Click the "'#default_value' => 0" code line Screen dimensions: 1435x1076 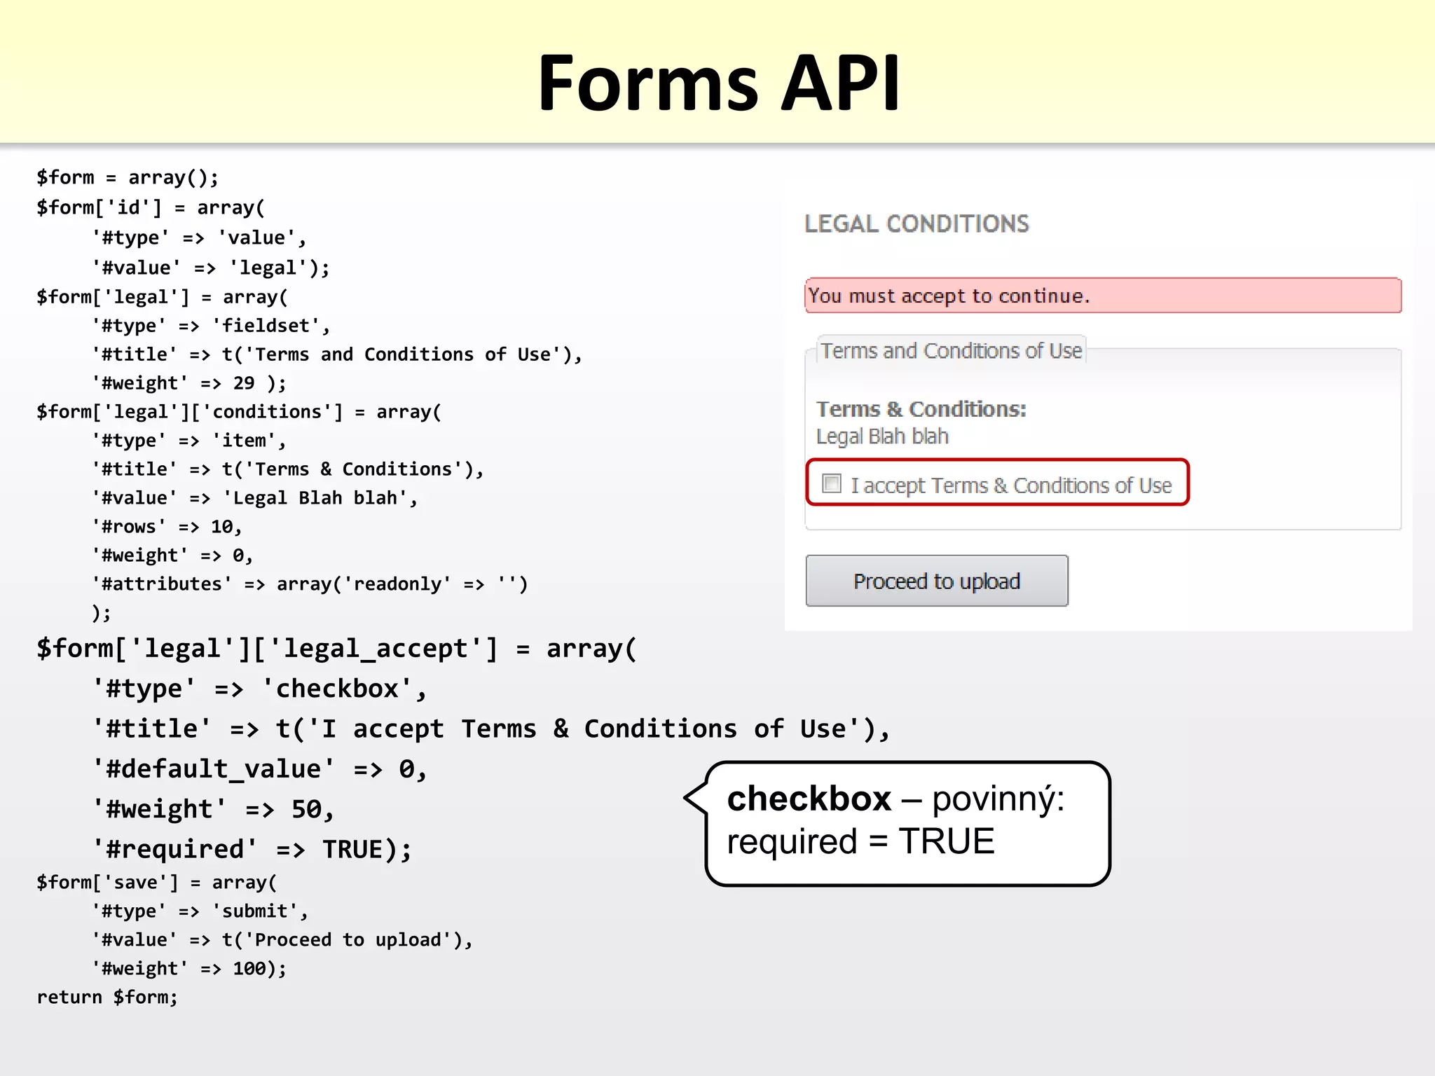tap(259, 768)
